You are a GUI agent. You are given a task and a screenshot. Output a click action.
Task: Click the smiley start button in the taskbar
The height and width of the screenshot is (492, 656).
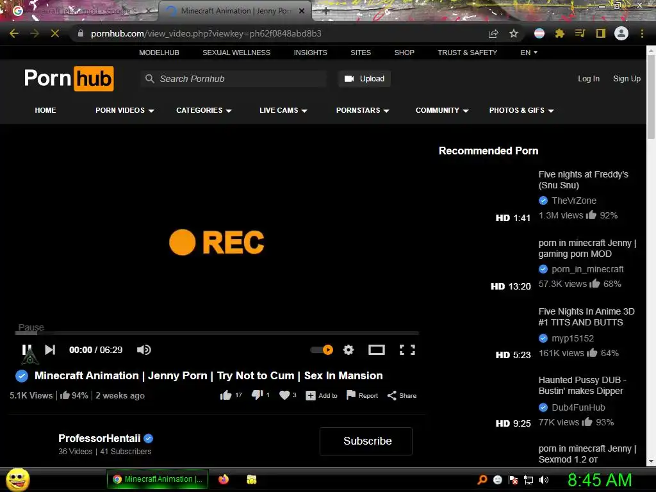[x=17, y=479]
